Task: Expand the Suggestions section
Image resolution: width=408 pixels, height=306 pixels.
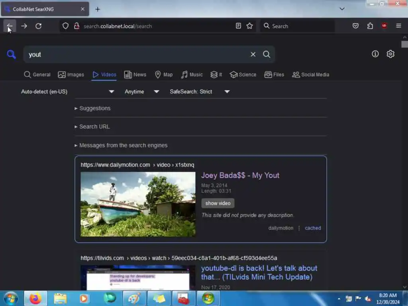Action: click(92, 108)
